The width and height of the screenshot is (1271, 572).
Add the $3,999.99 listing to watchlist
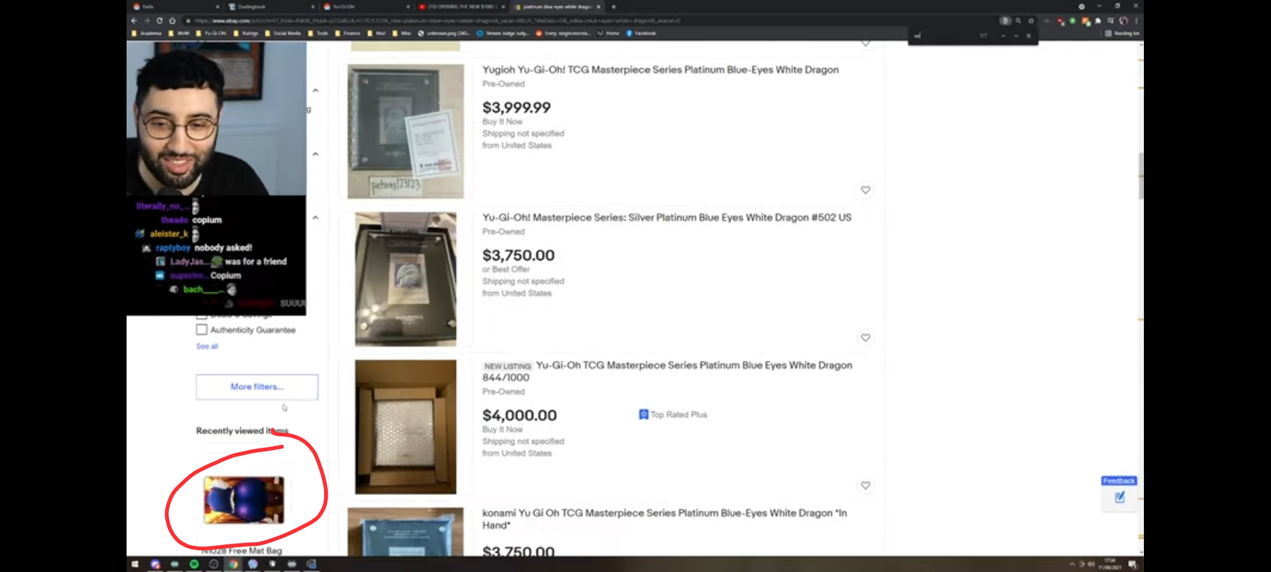(865, 190)
